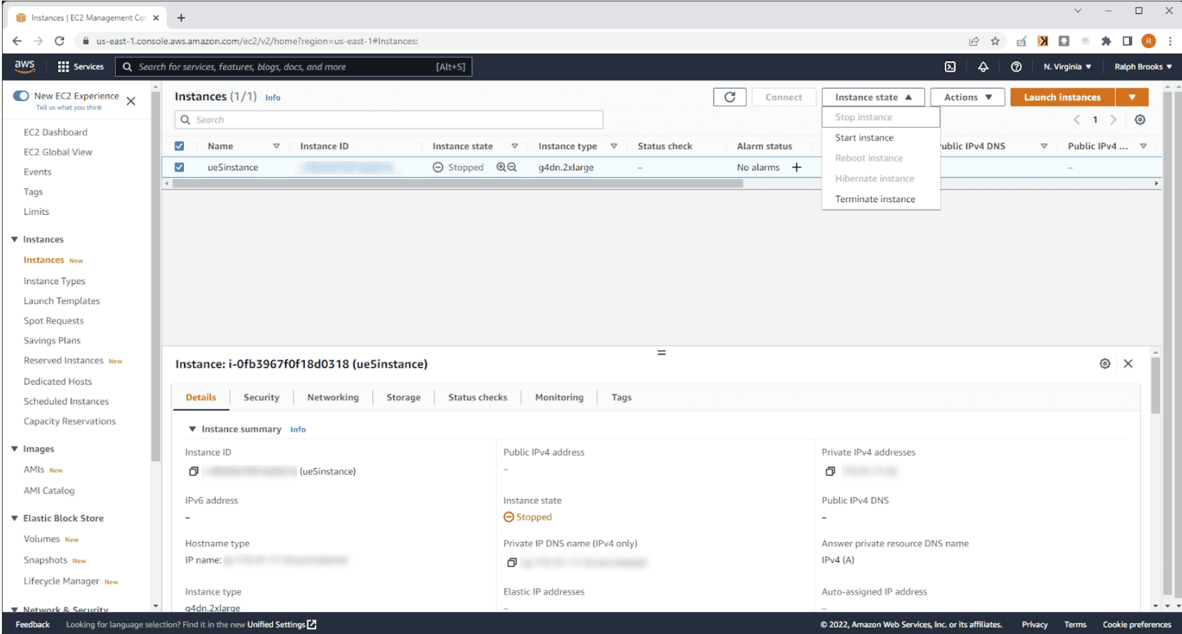Open table preferences gear icon
This screenshot has height=634, width=1182.
(x=1140, y=119)
